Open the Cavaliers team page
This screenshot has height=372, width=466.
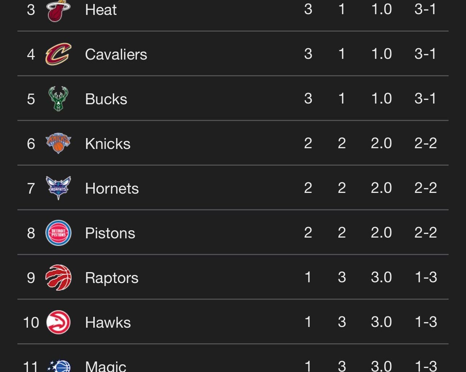tap(116, 54)
